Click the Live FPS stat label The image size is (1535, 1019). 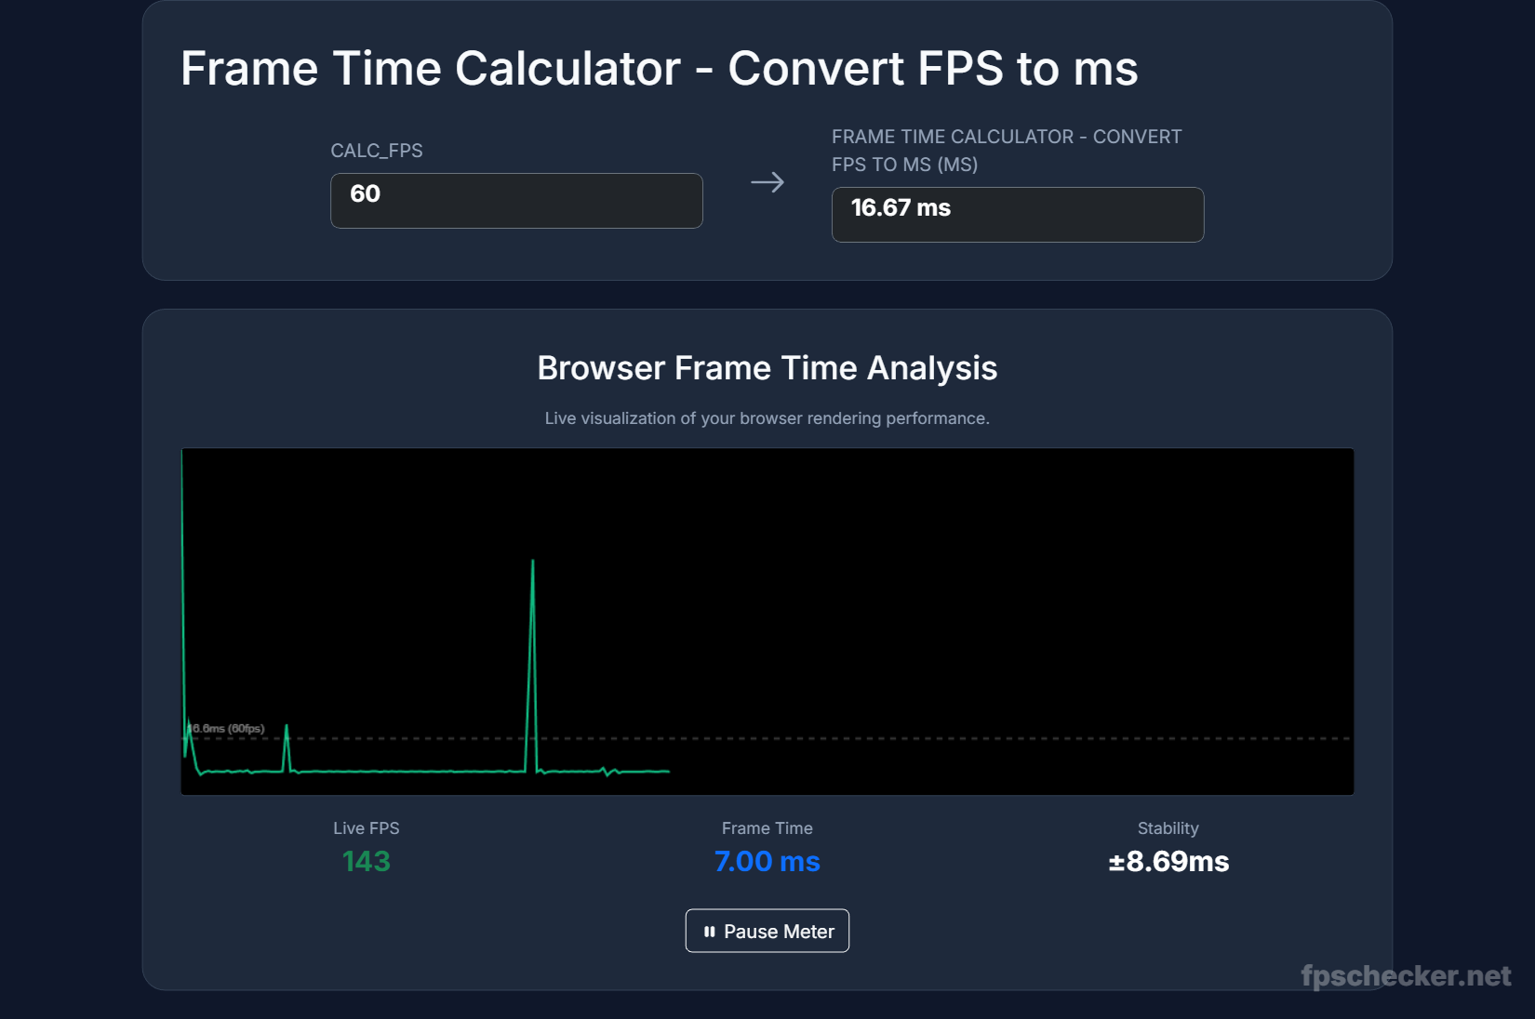(366, 827)
